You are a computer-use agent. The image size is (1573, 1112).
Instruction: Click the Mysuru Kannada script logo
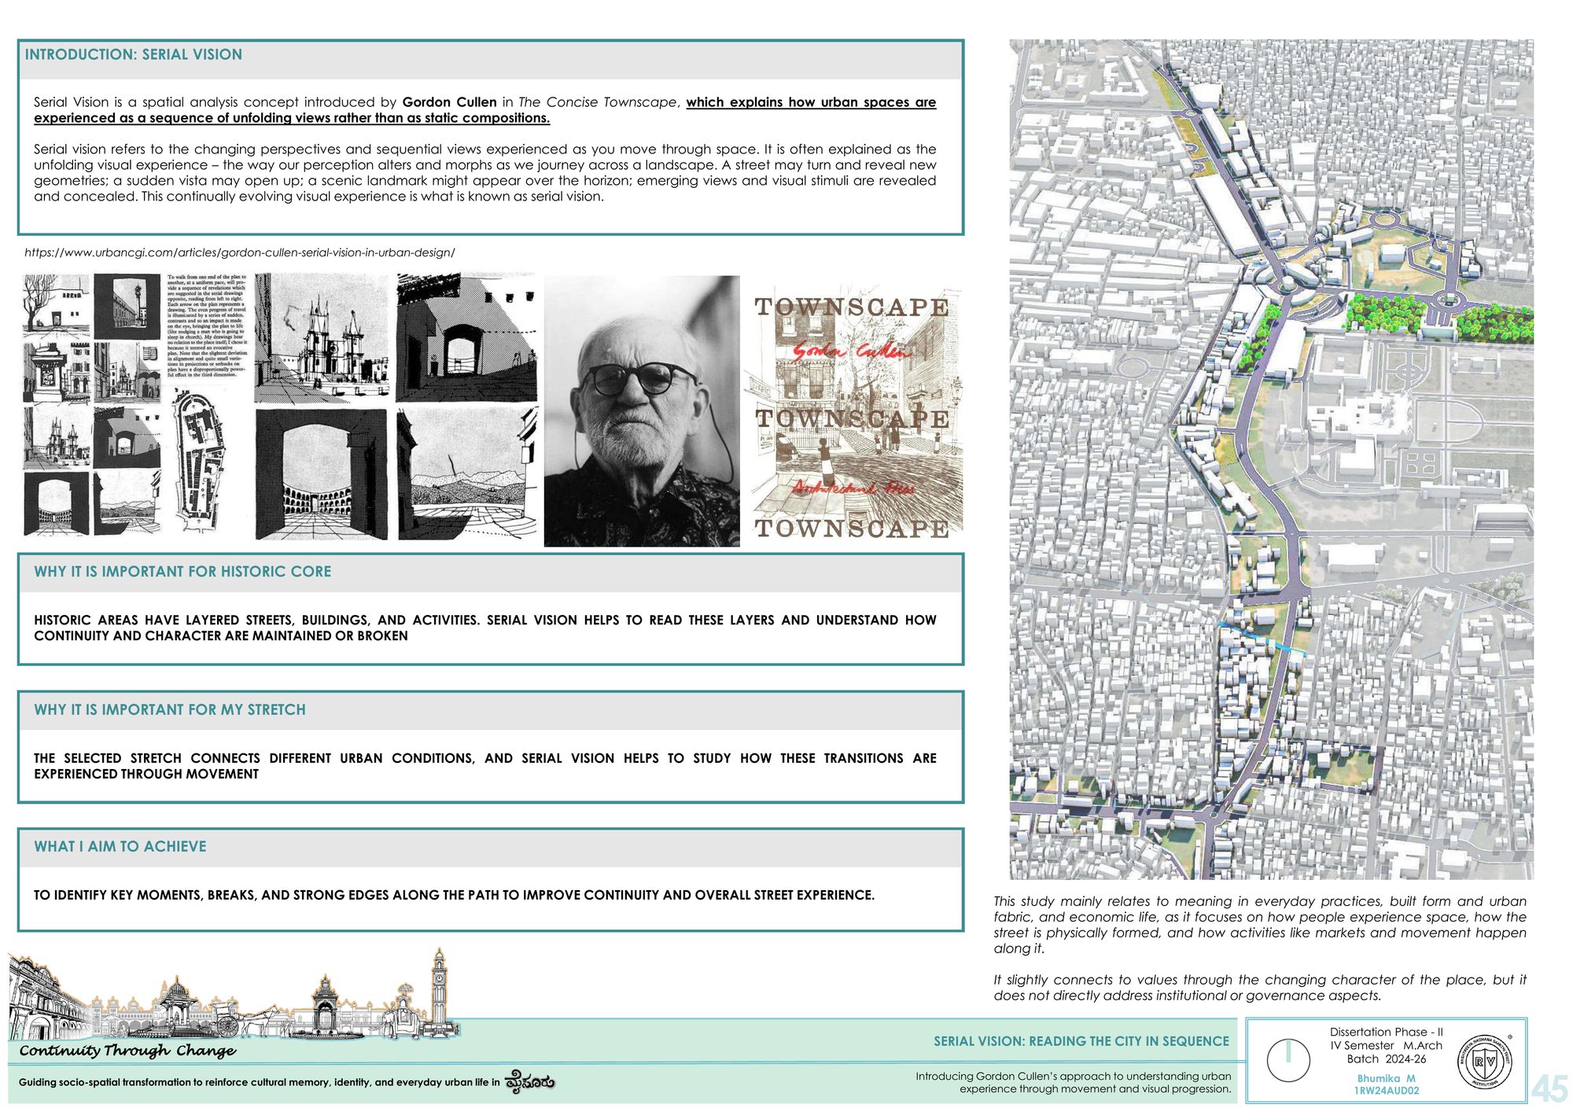(529, 1081)
